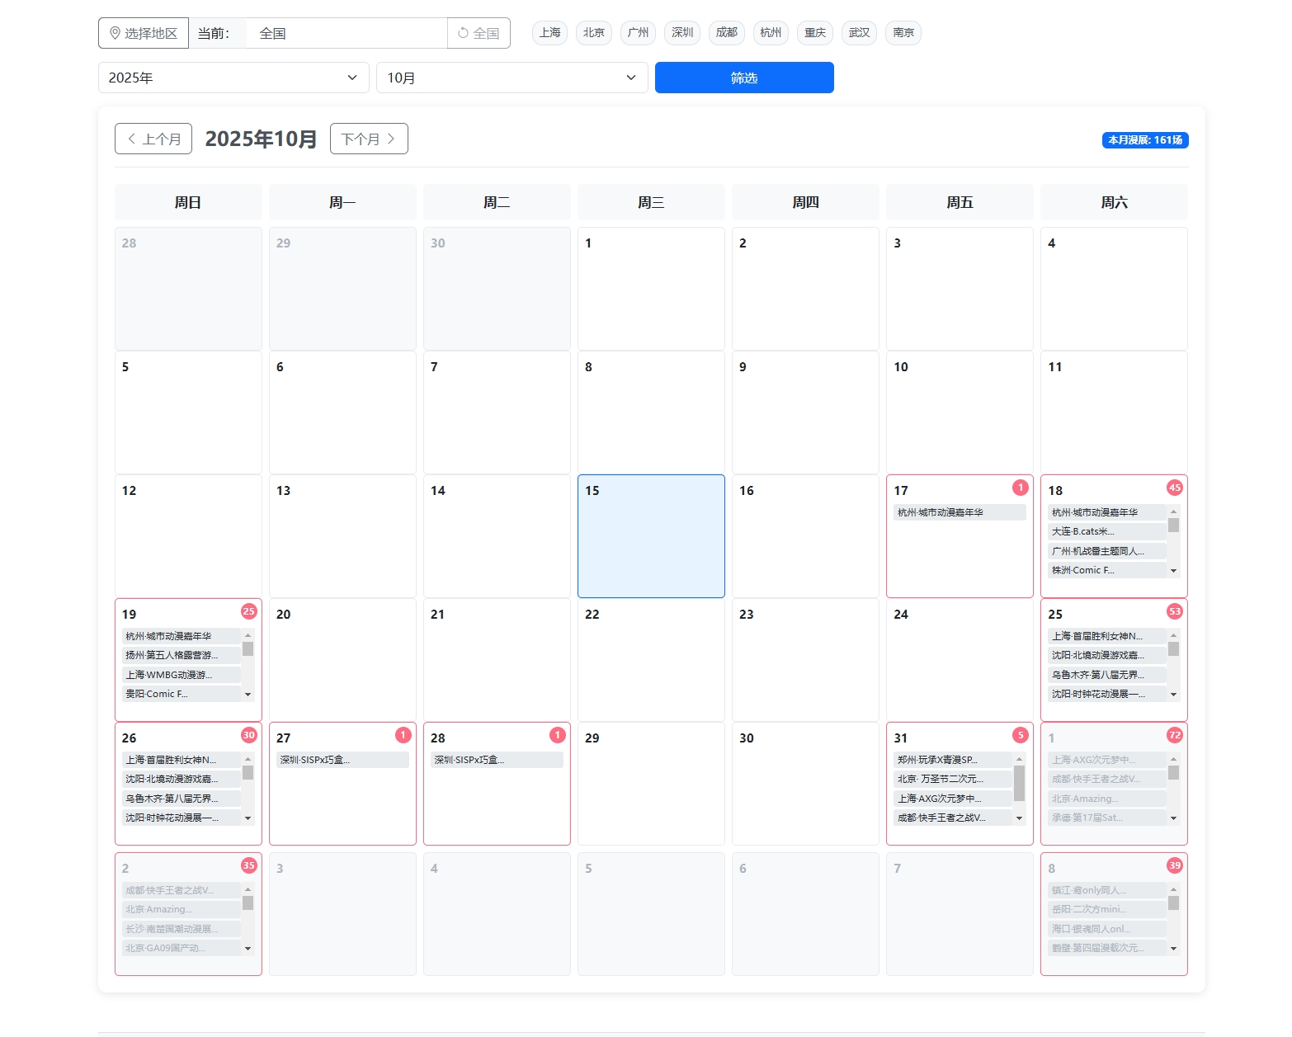Reset region with the 全国 refresh icon
The width and height of the screenshot is (1292, 1037).
click(479, 33)
